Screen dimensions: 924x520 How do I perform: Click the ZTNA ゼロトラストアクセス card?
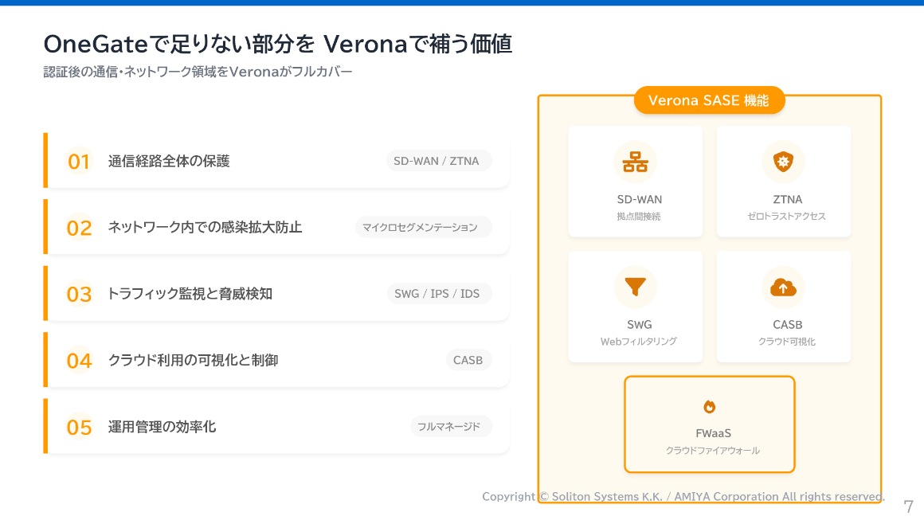pos(783,182)
